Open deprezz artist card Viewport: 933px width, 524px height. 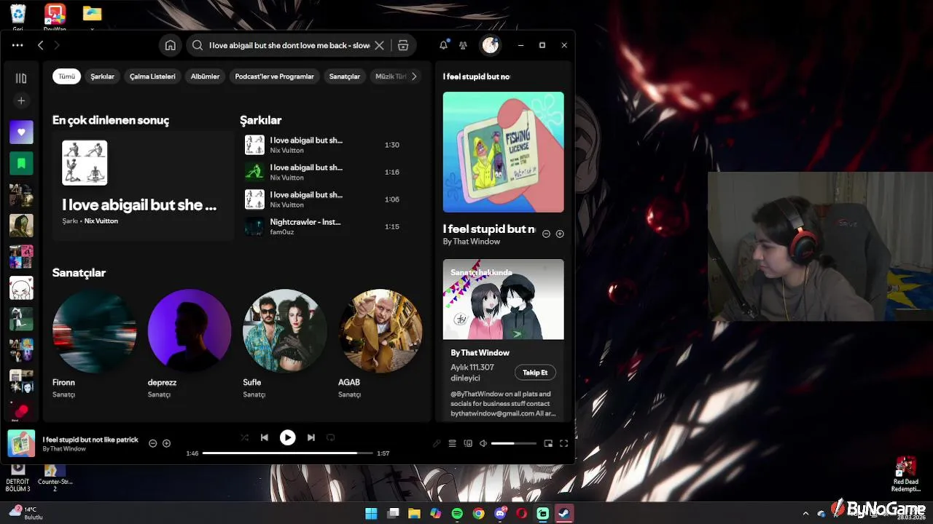click(190, 344)
